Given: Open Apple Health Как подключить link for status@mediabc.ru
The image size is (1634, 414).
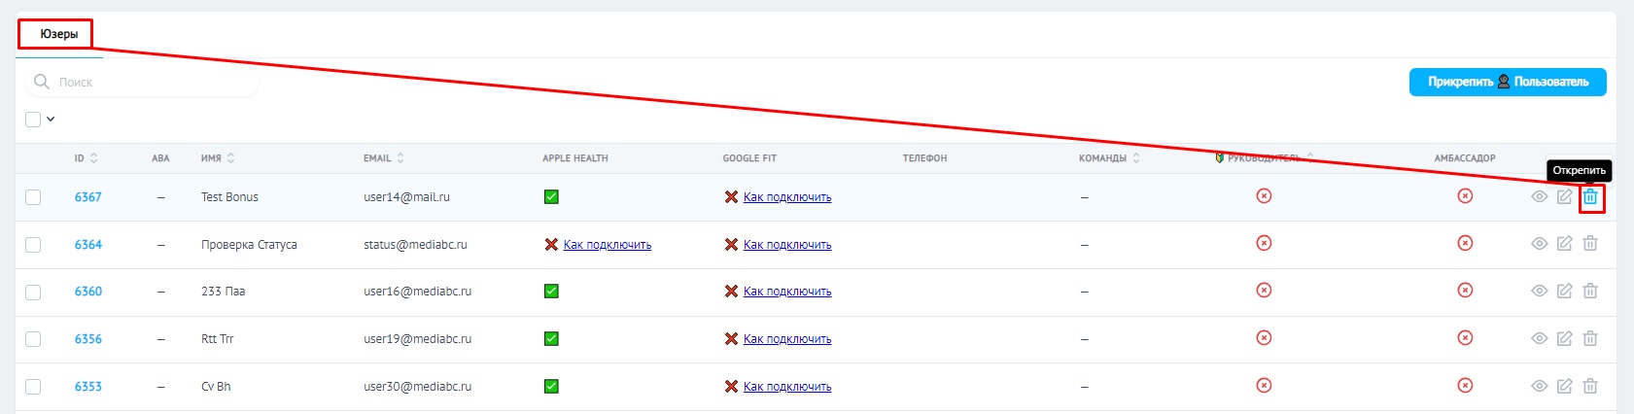Looking at the screenshot, I should coord(607,245).
